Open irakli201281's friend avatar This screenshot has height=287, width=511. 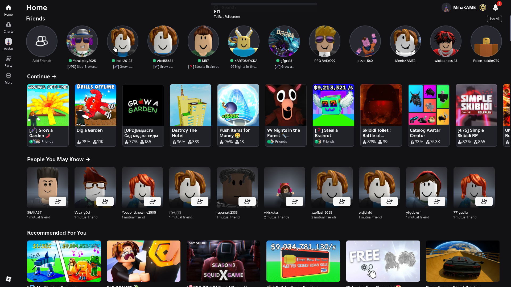tap(123, 41)
